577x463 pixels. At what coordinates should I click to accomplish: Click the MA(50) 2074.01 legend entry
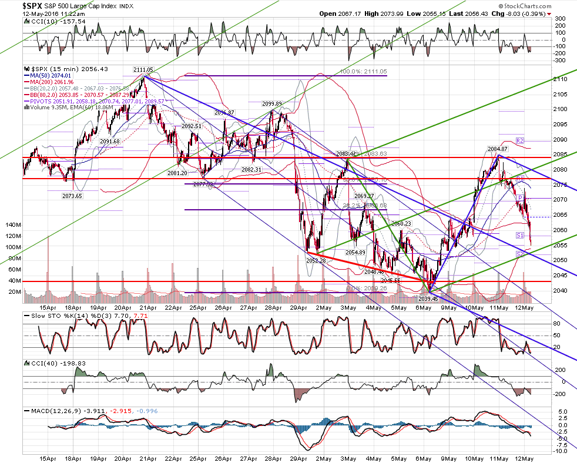[x=51, y=75]
